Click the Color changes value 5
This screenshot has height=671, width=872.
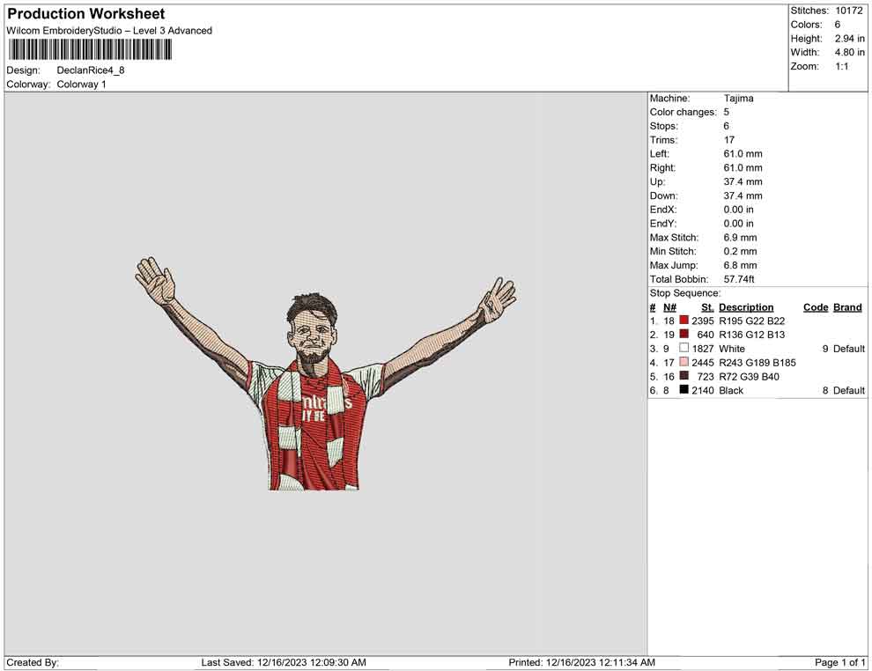coord(727,112)
